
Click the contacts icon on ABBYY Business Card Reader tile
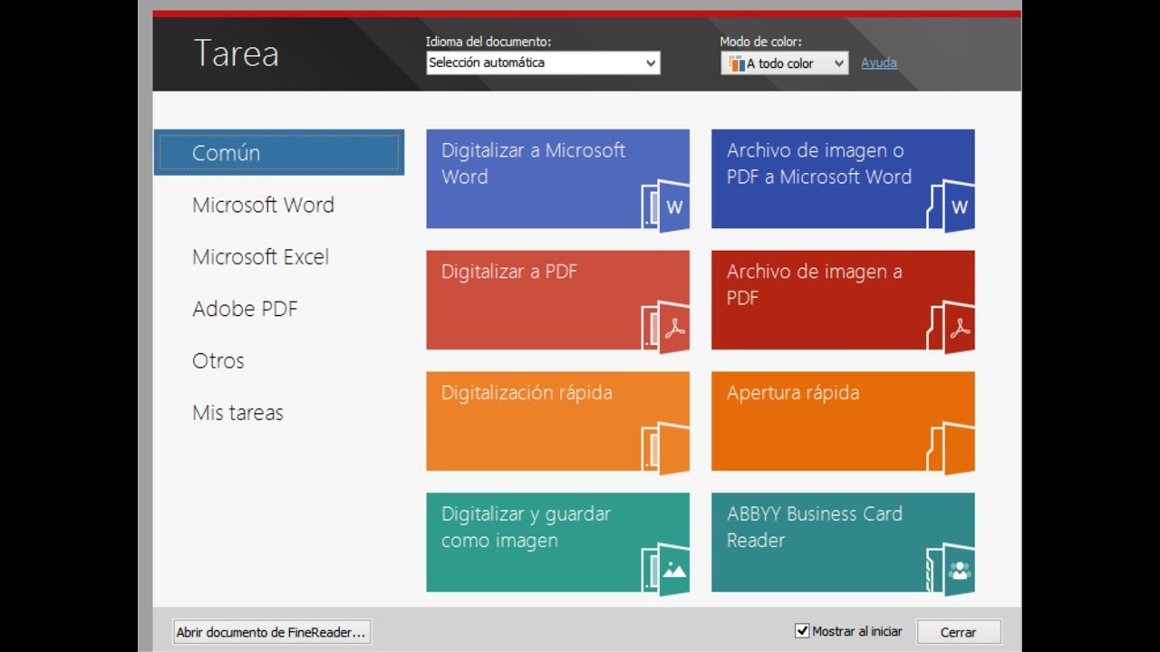952,570
